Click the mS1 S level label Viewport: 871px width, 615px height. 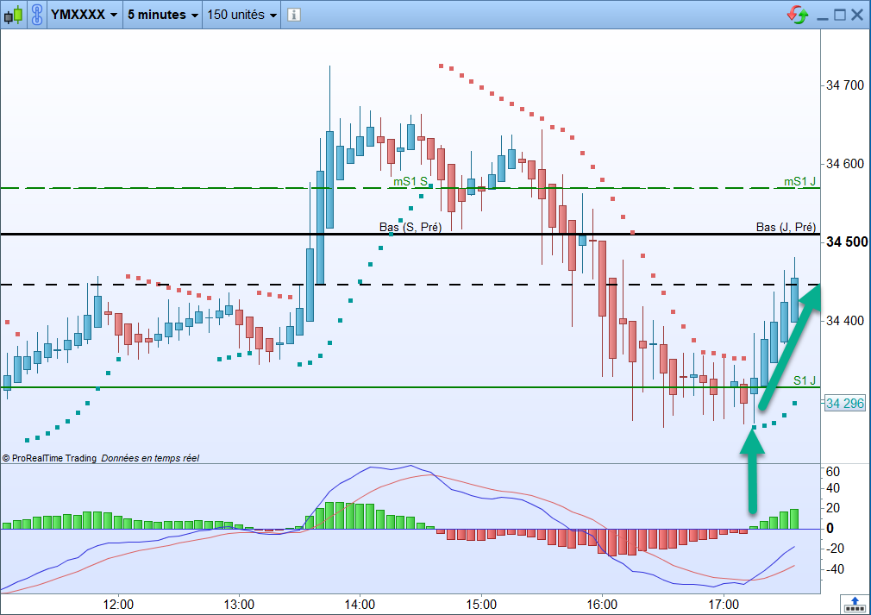point(410,182)
